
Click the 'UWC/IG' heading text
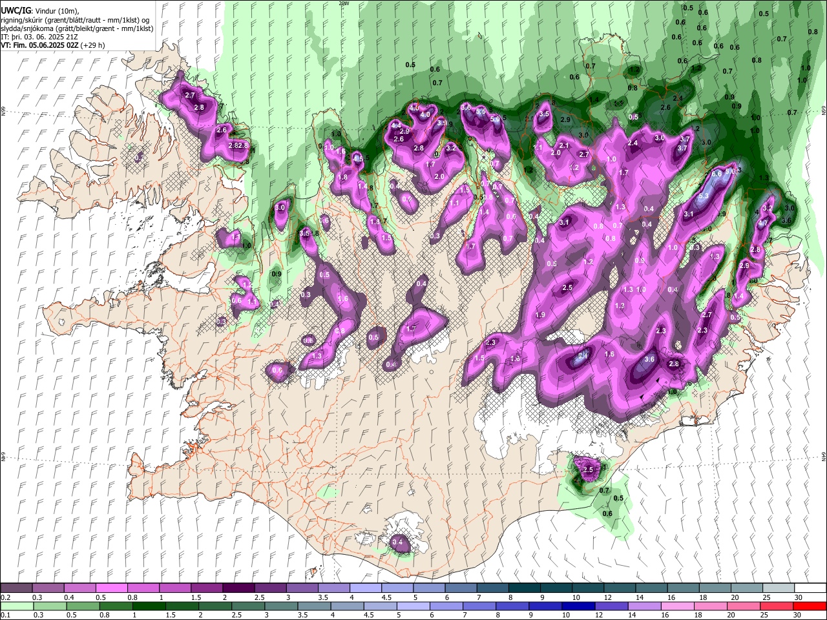pyautogui.click(x=15, y=11)
